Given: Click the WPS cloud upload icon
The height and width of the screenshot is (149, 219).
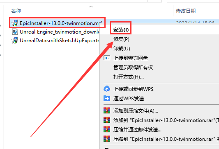Looking at the screenshot, I should click(x=107, y=89).
